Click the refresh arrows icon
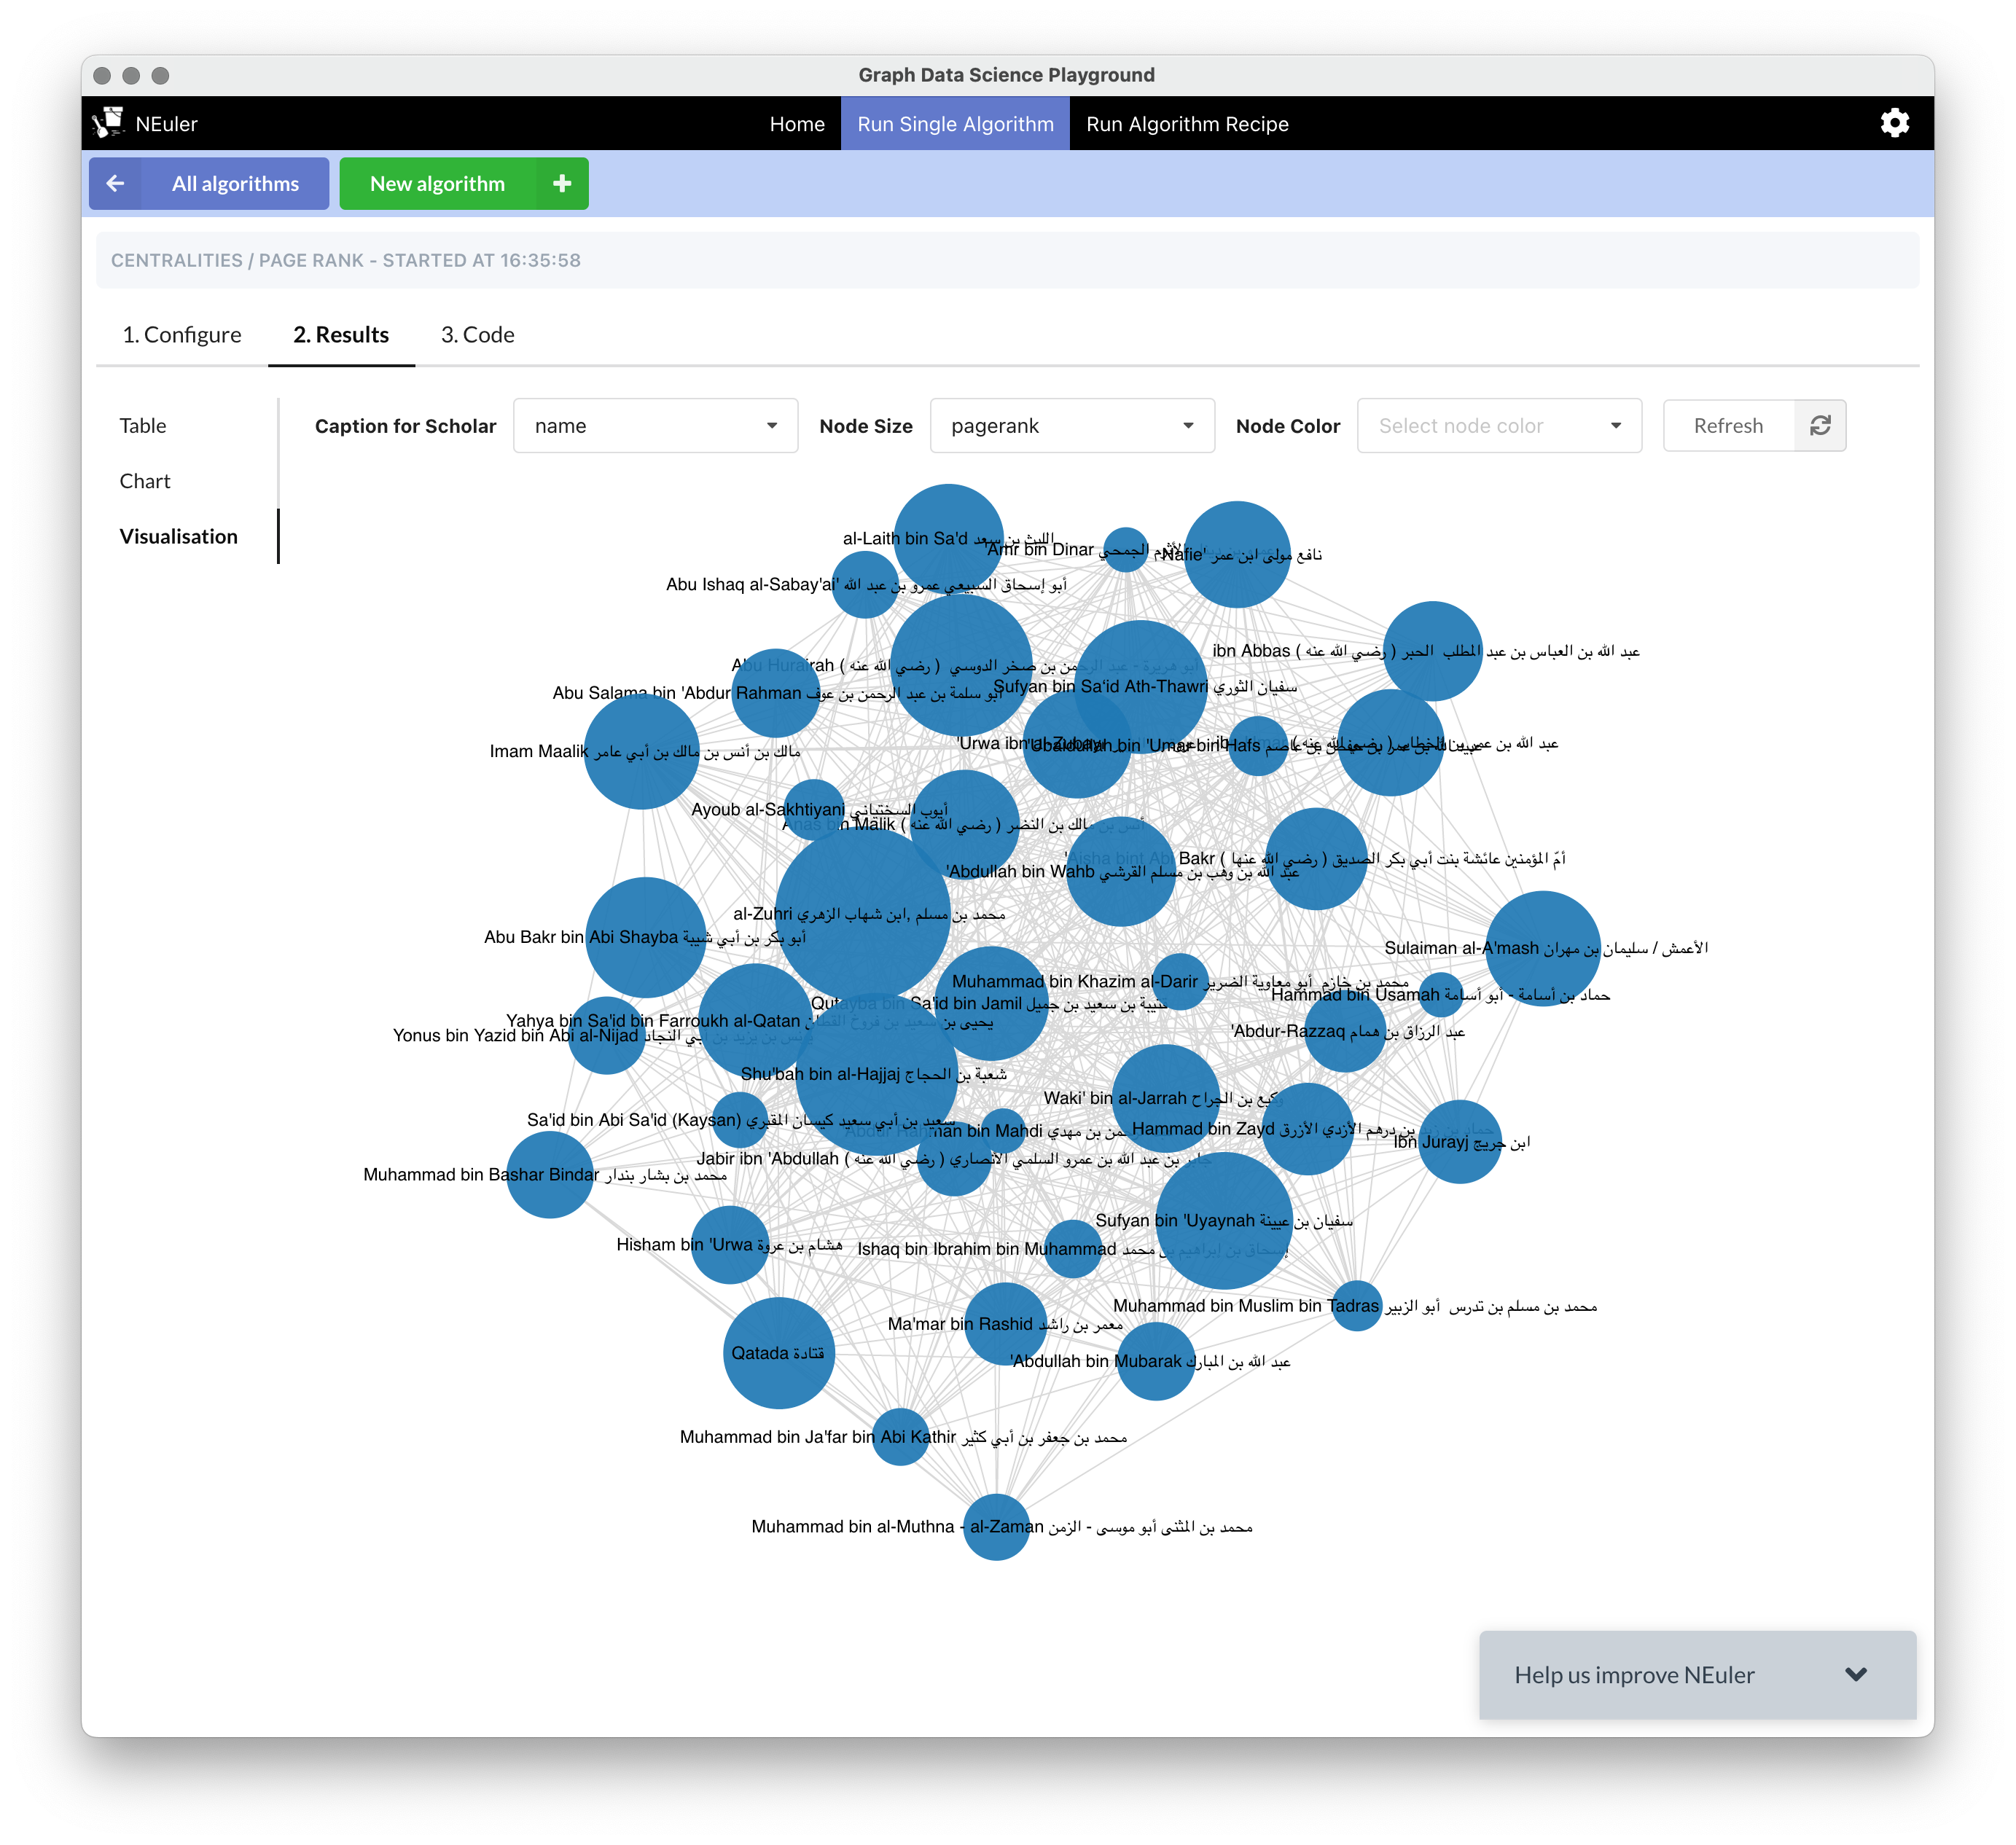2016x1845 pixels. tap(1820, 426)
